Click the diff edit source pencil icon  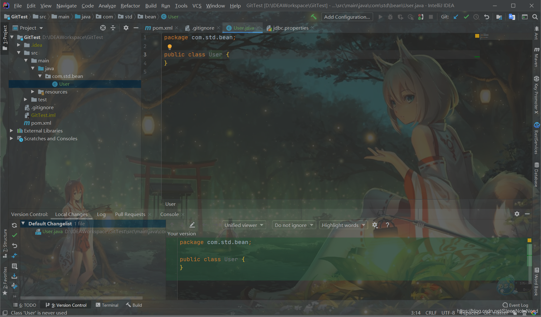(x=192, y=225)
